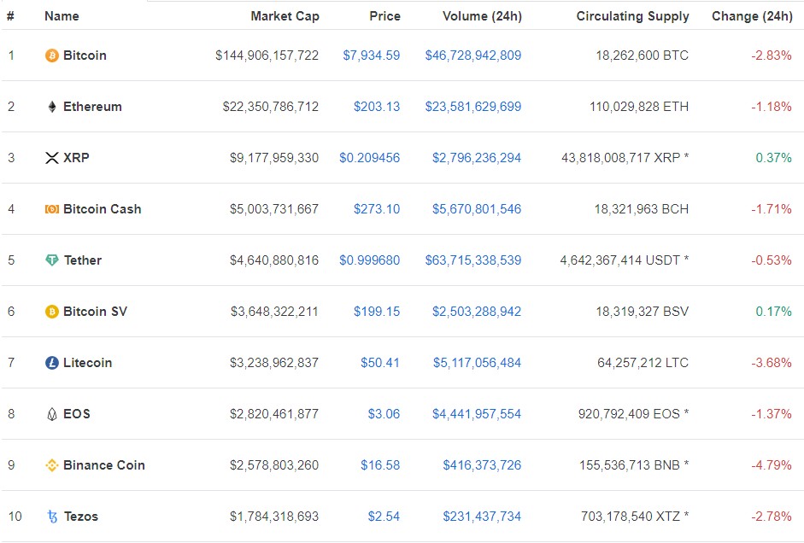Open the XRP name link
This screenshot has height=543, width=804.
[x=76, y=158]
